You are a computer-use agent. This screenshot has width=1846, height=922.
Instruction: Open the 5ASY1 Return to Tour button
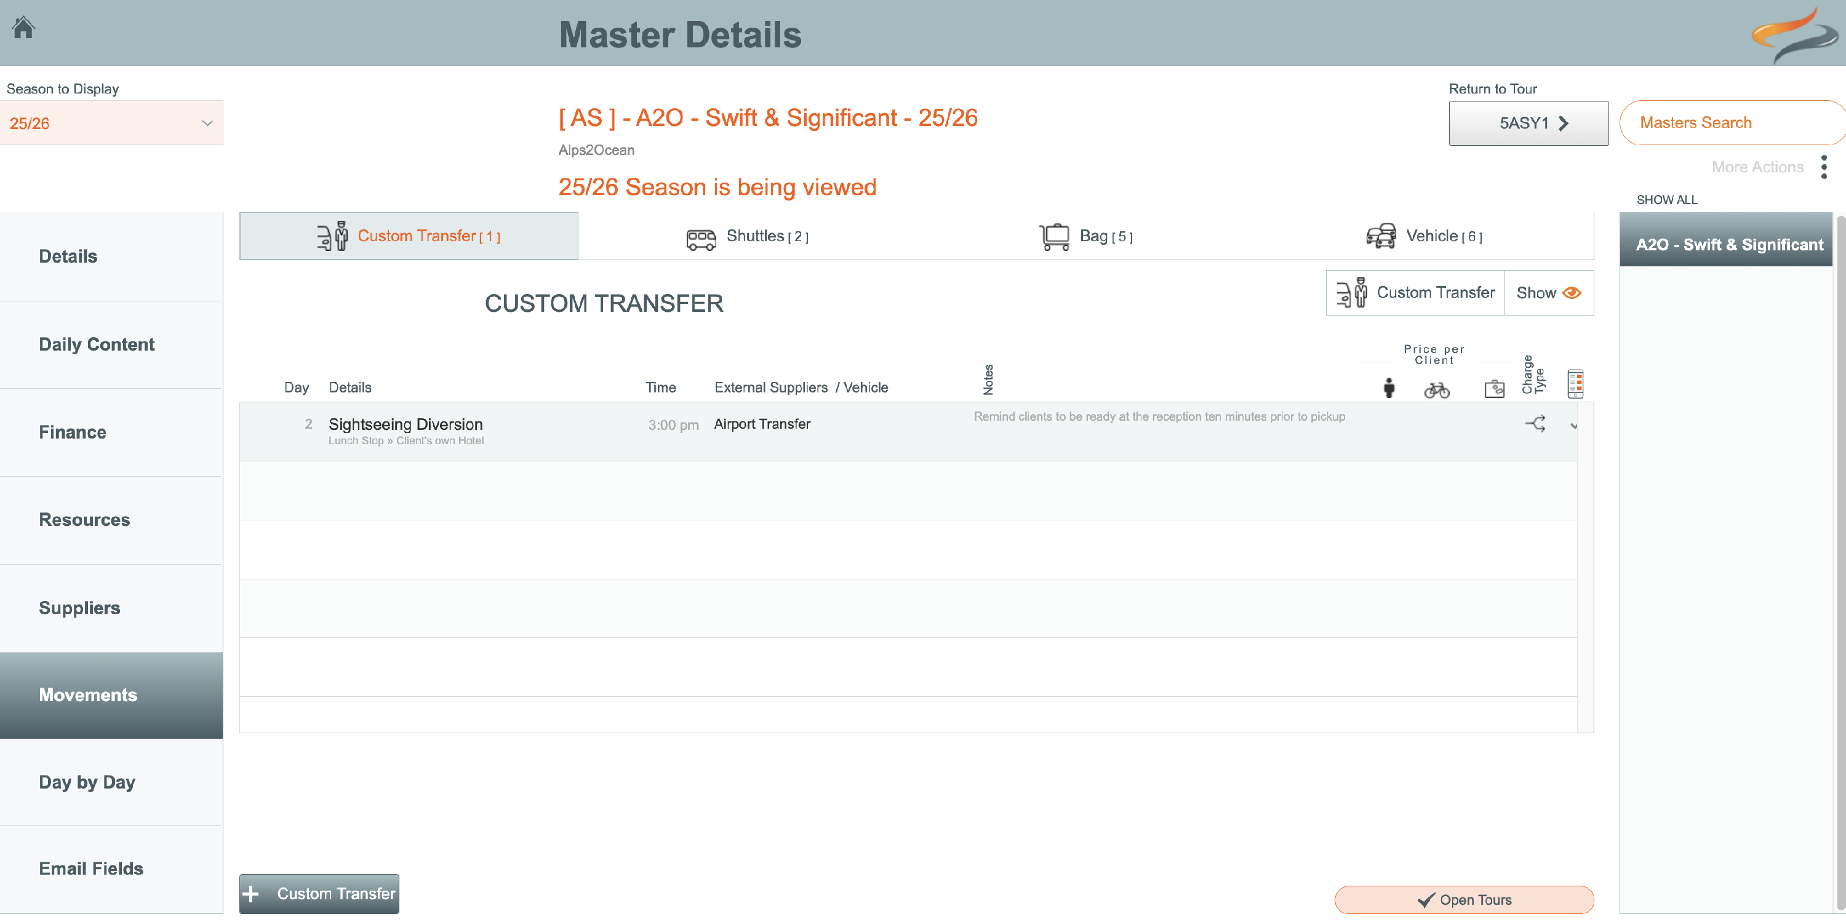tap(1528, 123)
